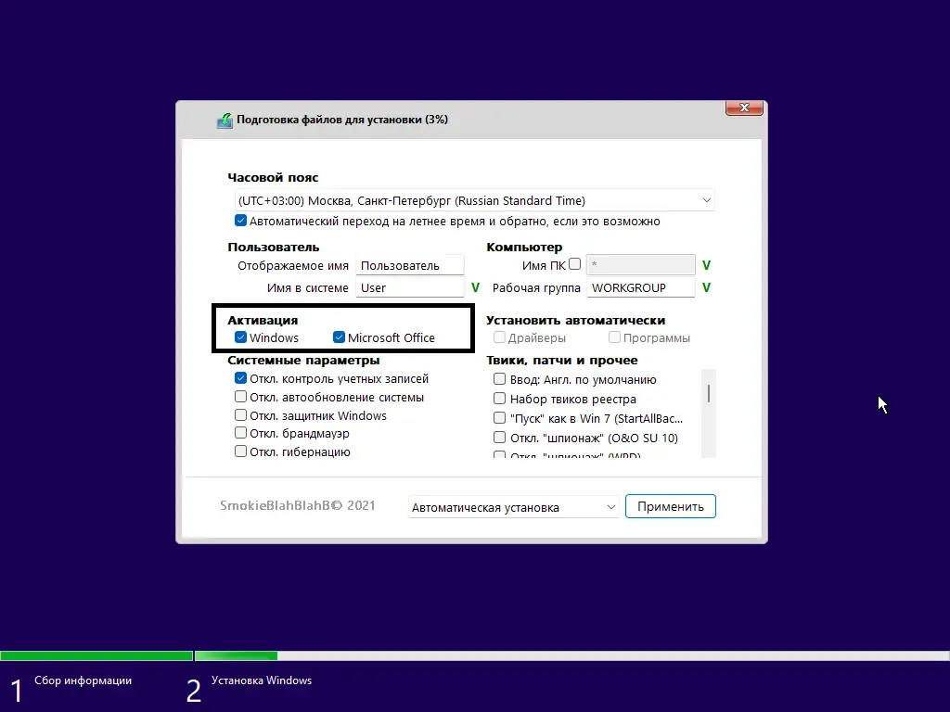This screenshot has height=712, width=950.
Task: Disable Windows activation checkbox
Action: (242, 337)
